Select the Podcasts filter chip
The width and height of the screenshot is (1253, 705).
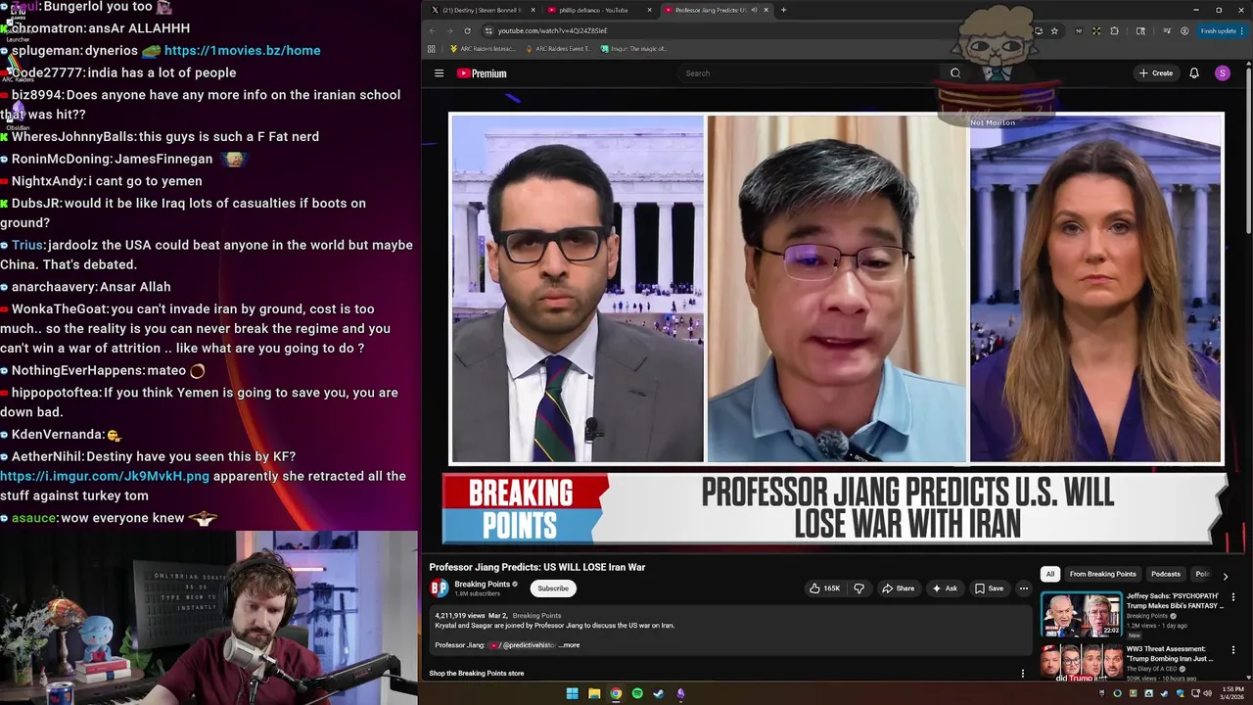click(x=1165, y=574)
